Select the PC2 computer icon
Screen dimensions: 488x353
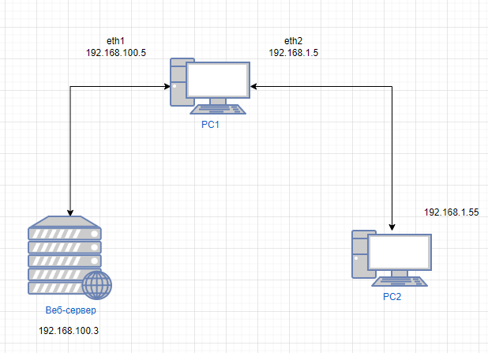click(392, 258)
